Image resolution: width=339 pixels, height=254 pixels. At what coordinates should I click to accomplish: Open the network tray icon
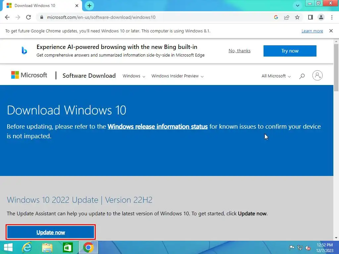pos(300,247)
